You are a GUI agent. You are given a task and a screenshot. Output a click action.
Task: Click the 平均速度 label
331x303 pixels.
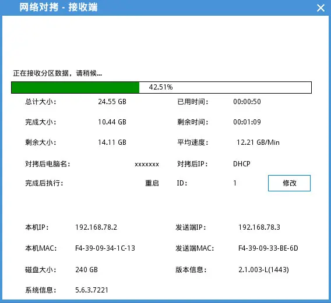click(193, 142)
